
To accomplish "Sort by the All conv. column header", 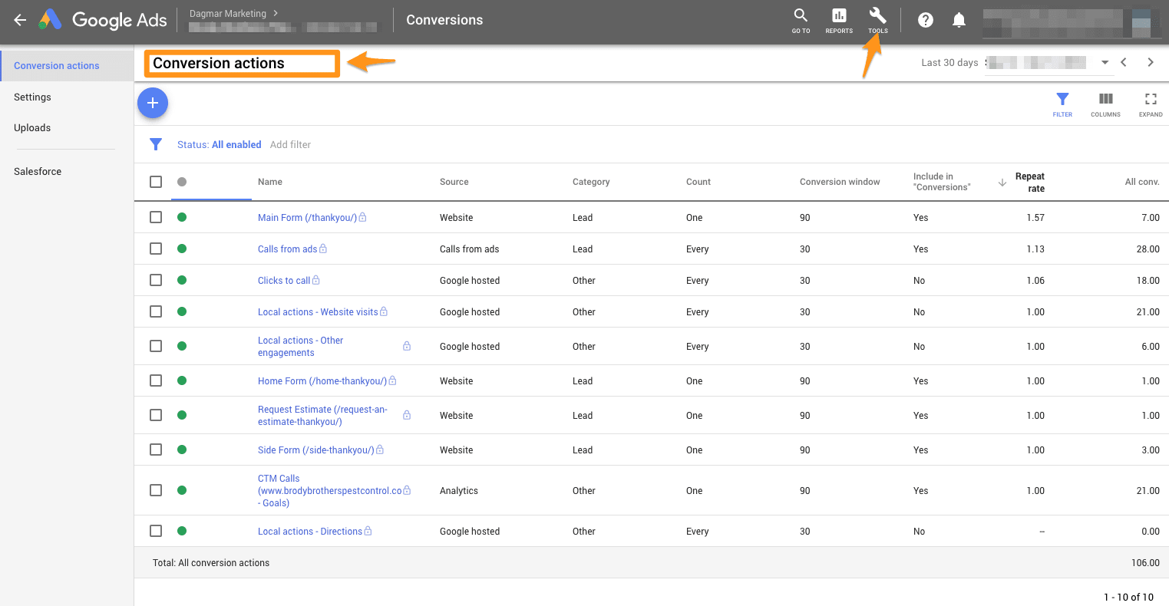I will (1142, 182).
